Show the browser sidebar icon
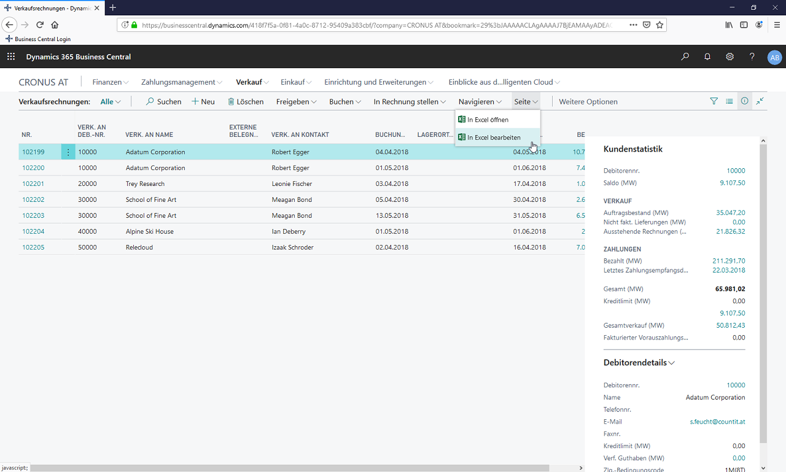Viewport: 786px width, 472px height. point(744,25)
